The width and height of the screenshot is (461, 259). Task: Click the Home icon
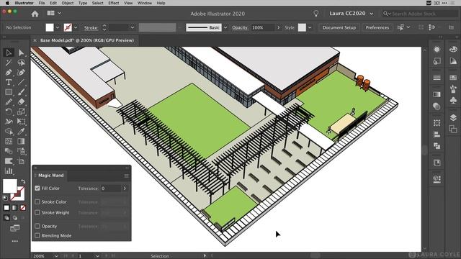click(x=35, y=14)
